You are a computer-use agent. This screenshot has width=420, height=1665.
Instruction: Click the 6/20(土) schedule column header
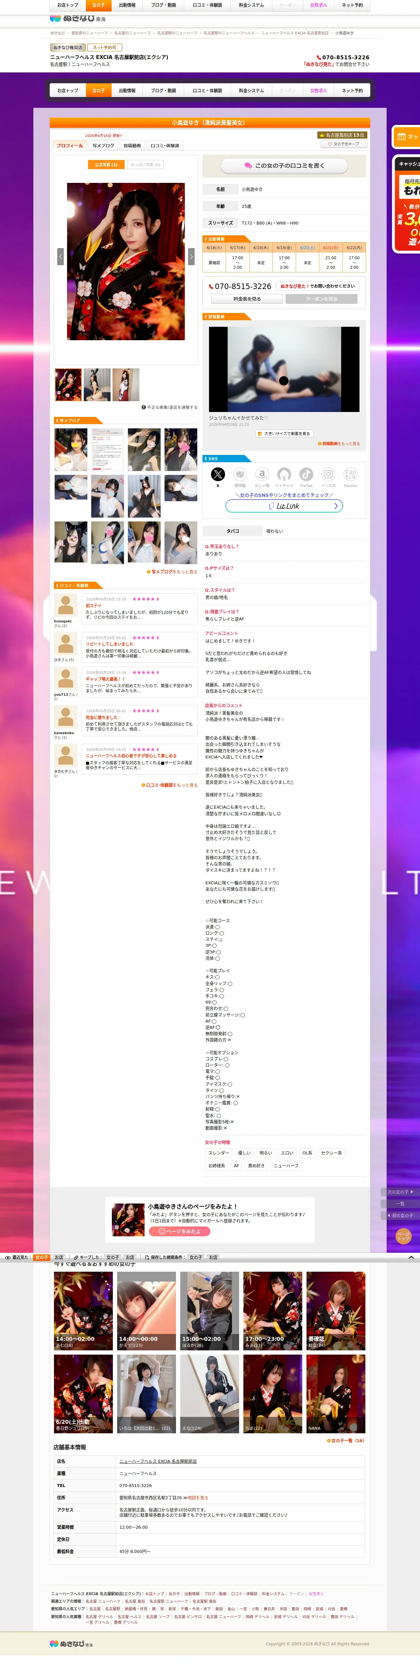pyautogui.click(x=308, y=247)
